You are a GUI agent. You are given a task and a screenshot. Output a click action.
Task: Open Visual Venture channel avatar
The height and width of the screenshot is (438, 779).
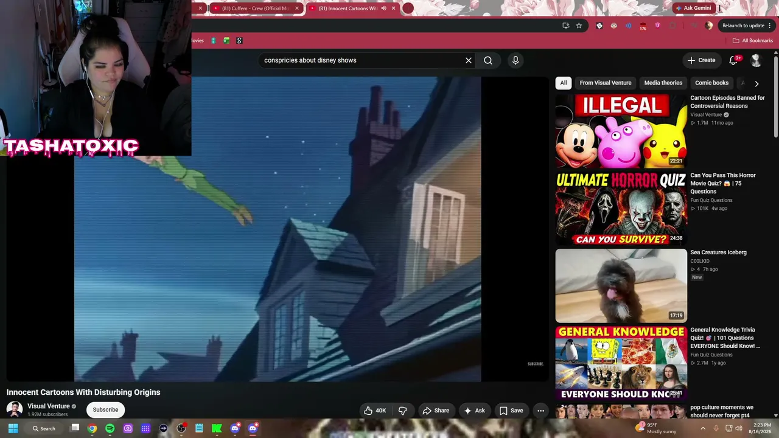[x=15, y=409]
